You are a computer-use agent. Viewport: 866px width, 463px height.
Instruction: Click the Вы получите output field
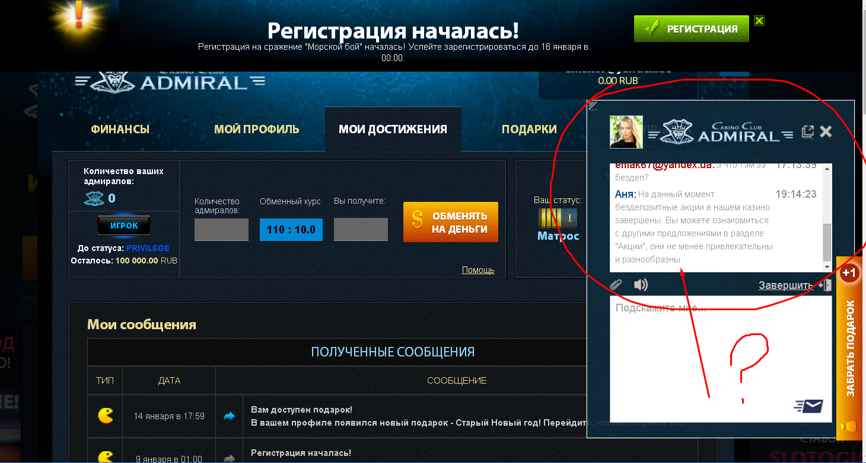point(361,230)
